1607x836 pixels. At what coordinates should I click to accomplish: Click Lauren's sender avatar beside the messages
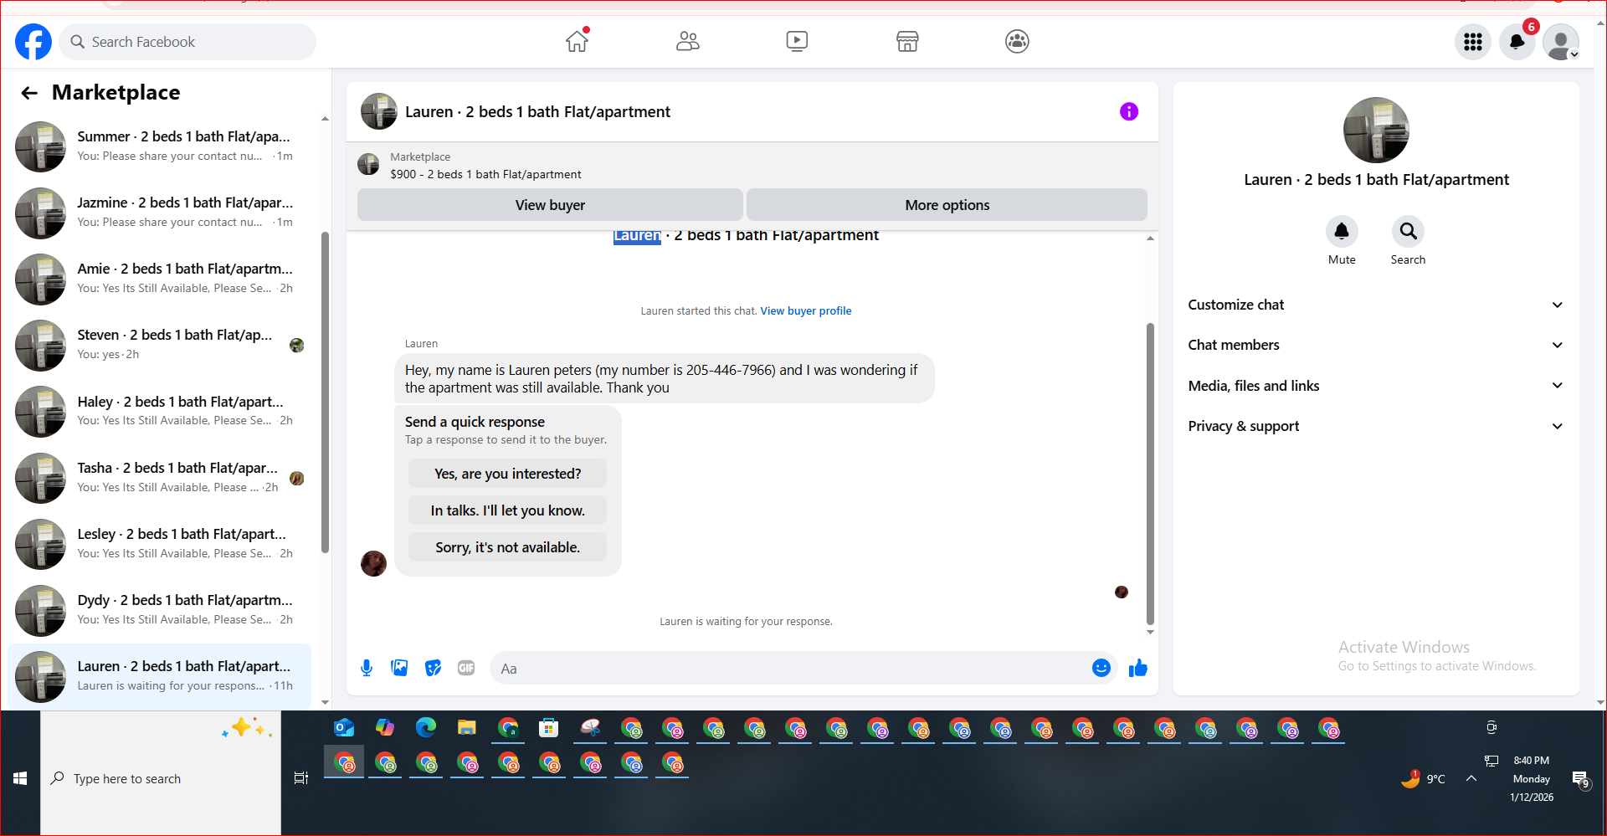373,563
